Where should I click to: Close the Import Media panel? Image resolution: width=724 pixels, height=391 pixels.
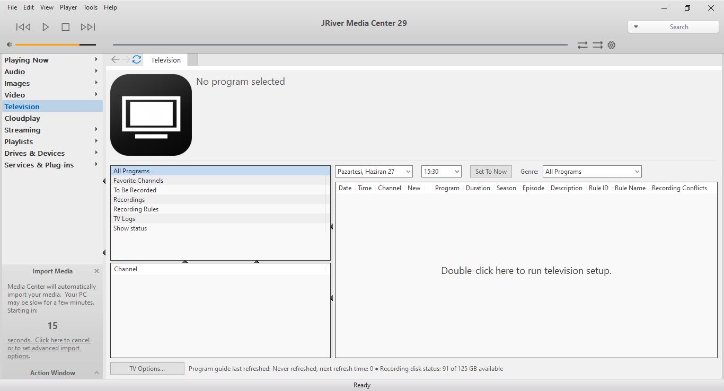(x=96, y=271)
